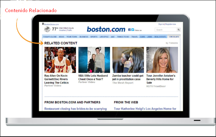216x137 pixels.
Task: Open the CIRCULARS tab
Action: point(174,37)
